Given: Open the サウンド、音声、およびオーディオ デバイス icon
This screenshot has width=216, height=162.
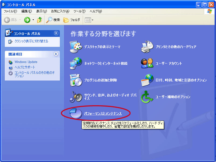Looking at the screenshot, I should 76,97.
